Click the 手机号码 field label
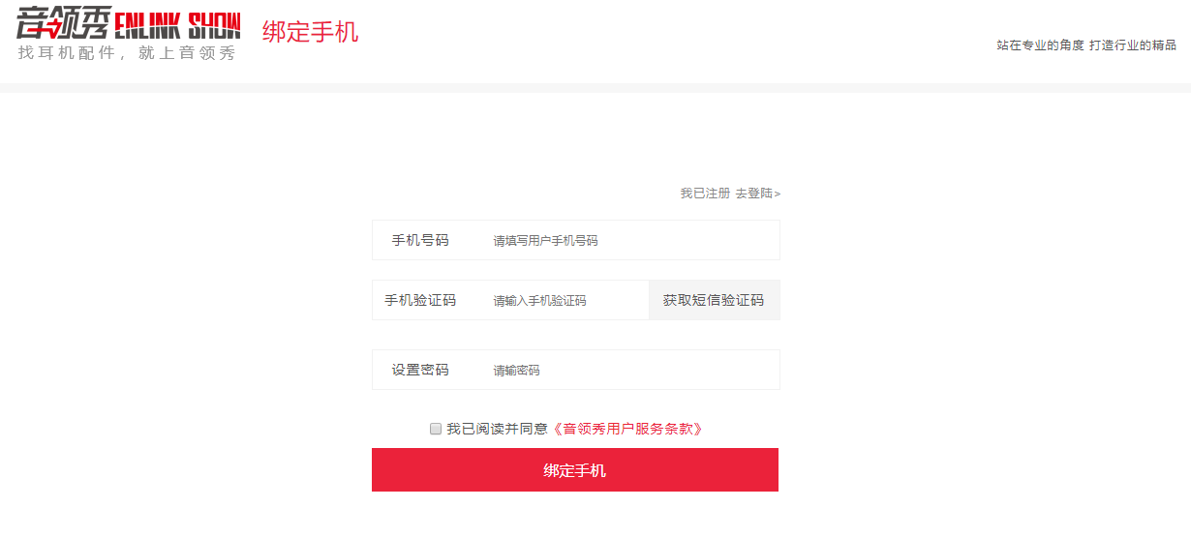 (420, 240)
